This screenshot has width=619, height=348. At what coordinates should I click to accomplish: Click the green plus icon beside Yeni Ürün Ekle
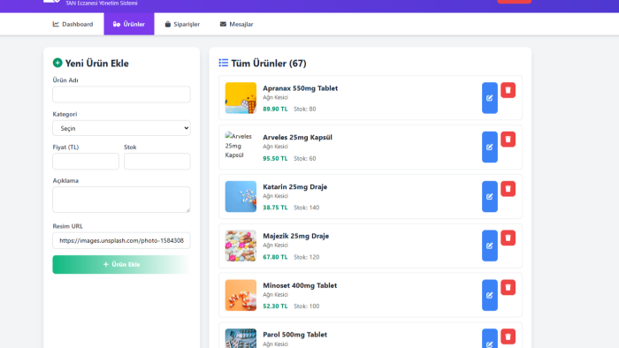[x=57, y=63]
